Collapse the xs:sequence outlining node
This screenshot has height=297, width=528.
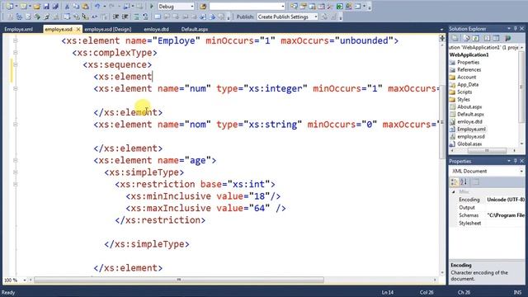coord(15,64)
